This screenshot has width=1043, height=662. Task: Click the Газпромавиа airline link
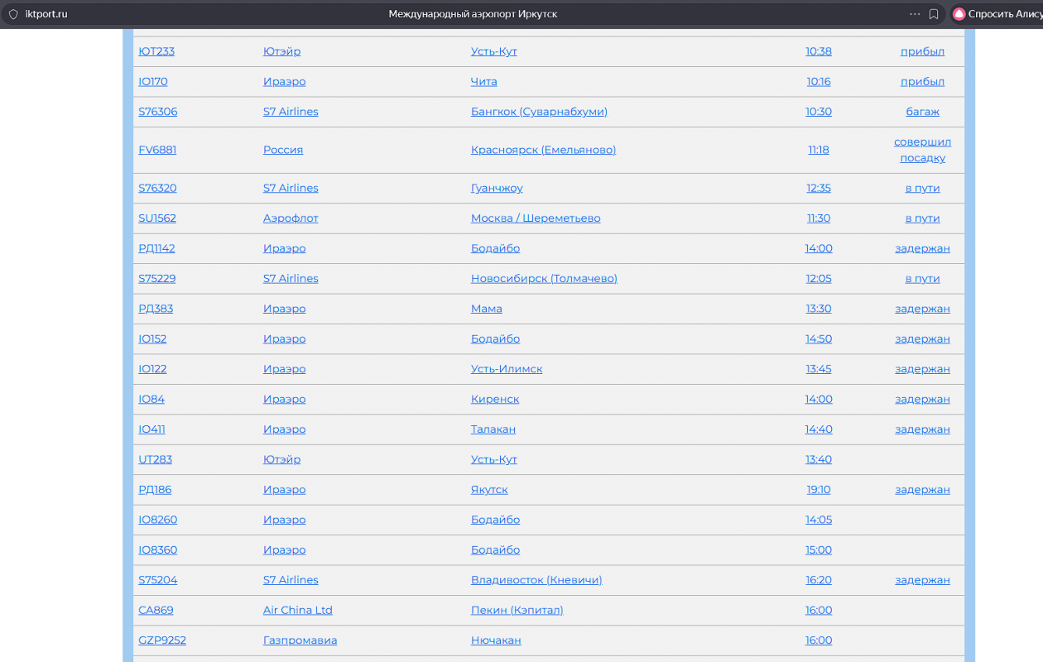(300, 640)
